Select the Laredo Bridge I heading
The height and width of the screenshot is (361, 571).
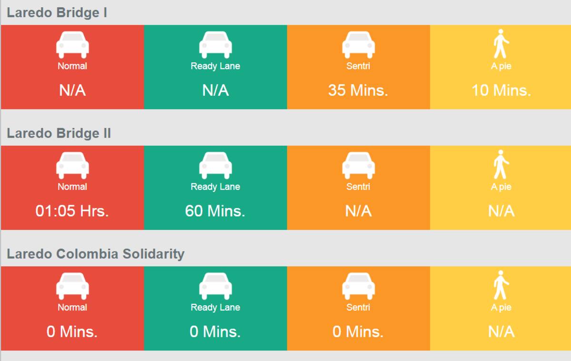pos(57,13)
